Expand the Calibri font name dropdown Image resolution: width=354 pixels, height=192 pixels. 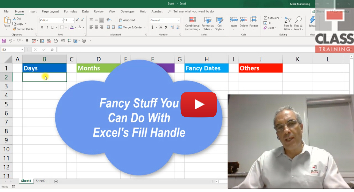point(62,20)
